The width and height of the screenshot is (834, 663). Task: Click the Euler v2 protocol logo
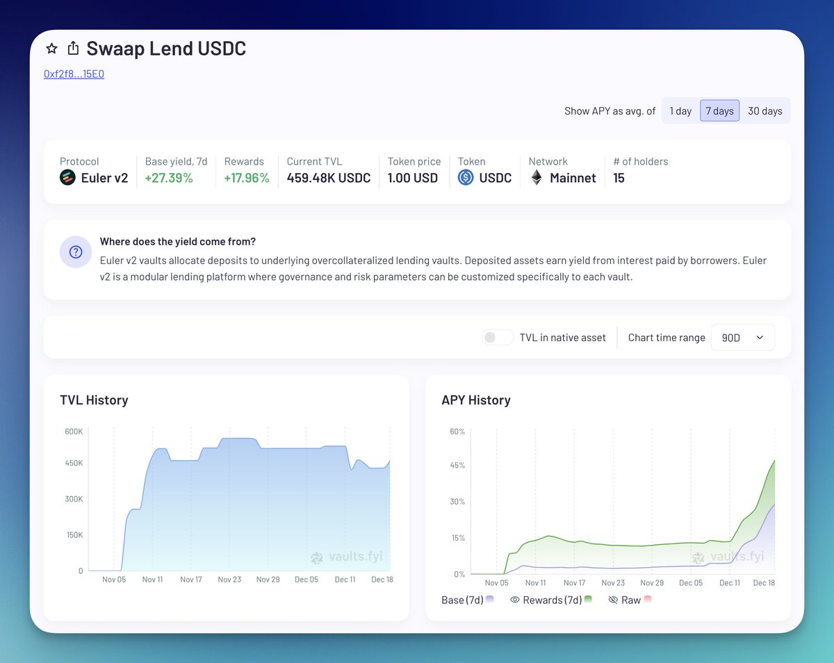(x=67, y=178)
